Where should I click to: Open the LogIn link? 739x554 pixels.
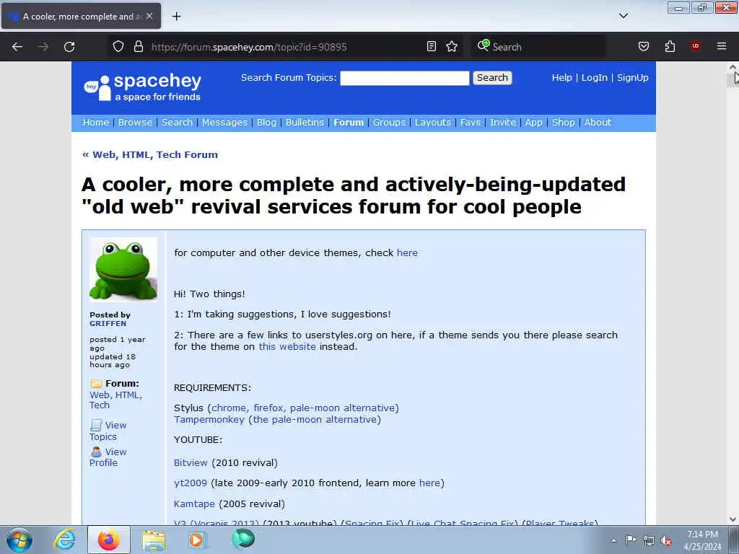pos(595,78)
